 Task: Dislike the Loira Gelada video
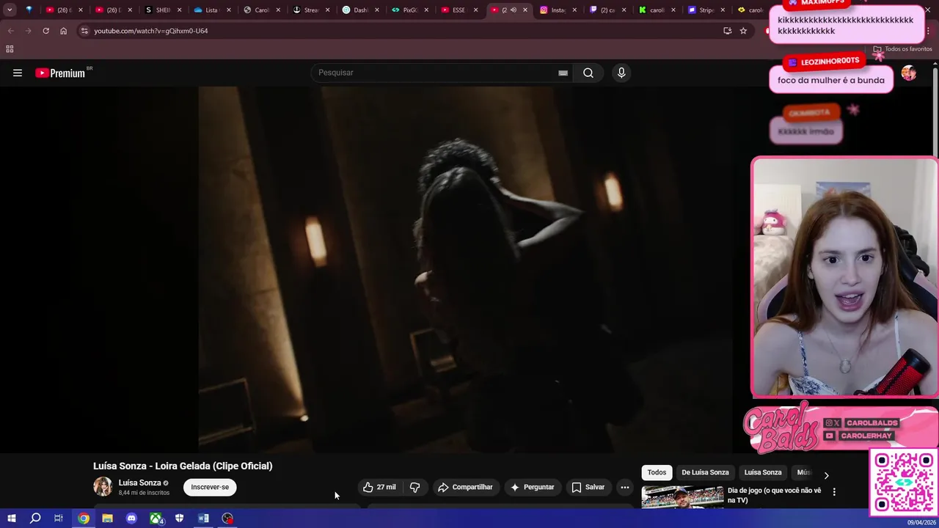(x=414, y=487)
